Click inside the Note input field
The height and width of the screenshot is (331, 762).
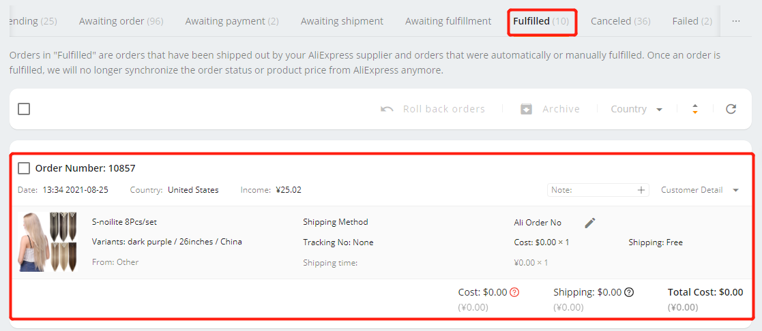[x=591, y=190]
